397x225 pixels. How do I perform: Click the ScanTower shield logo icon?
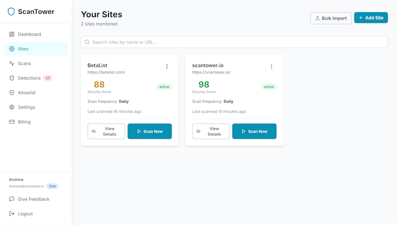[x=11, y=12]
